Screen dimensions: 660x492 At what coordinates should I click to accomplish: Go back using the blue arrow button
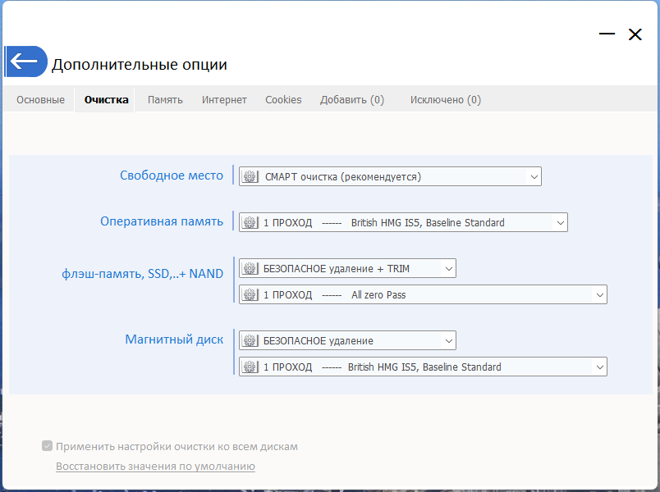pyautogui.click(x=25, y=61)
